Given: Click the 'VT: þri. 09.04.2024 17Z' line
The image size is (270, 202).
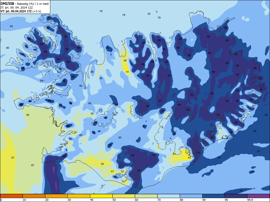Looking at the screenshot, I should click(x=21, y=11).
